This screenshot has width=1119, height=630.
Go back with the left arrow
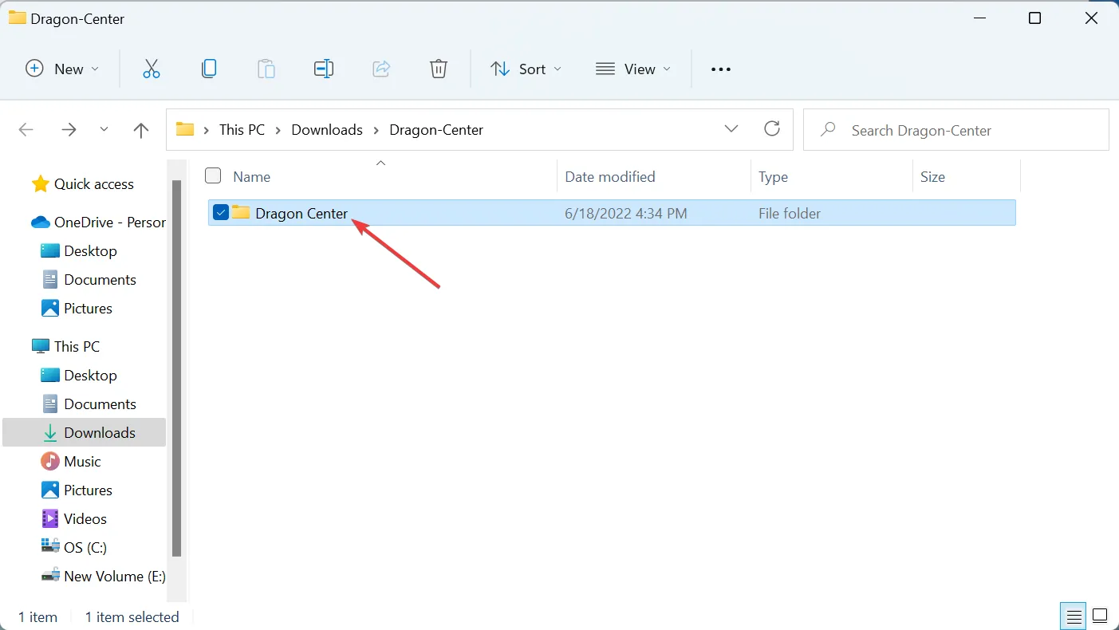pyautogui.click(x=26, y=130)
